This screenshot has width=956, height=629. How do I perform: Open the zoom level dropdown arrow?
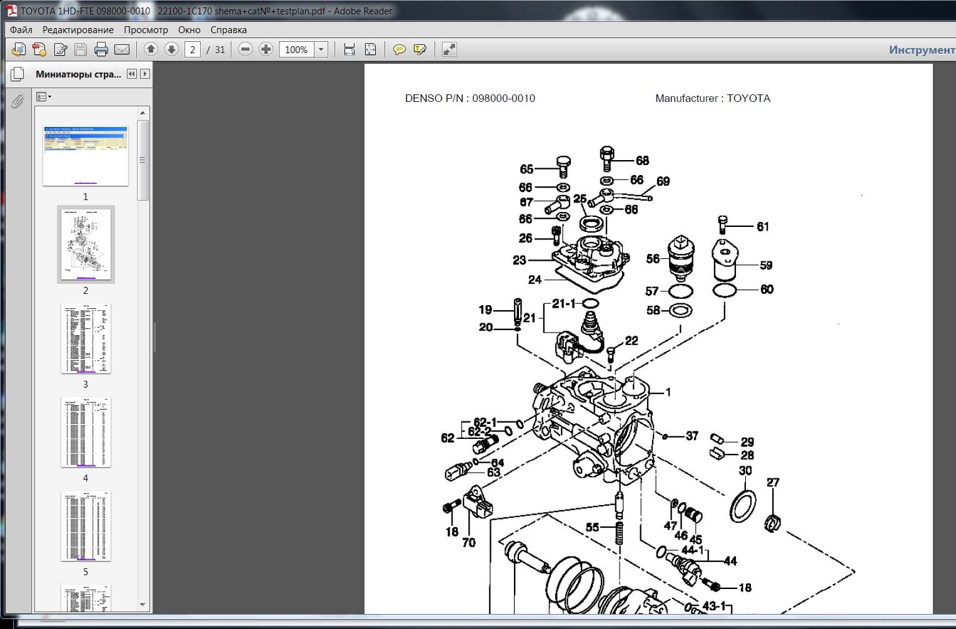321,49
